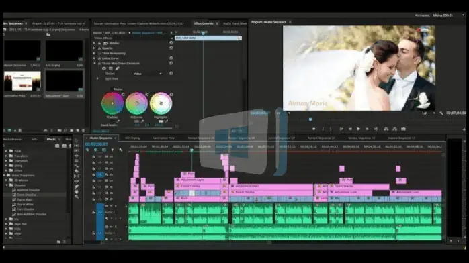Click ellipse mask icon under Three-Way Color Corrector
Viewport: 469px width, 263px height.
[104, 68]
